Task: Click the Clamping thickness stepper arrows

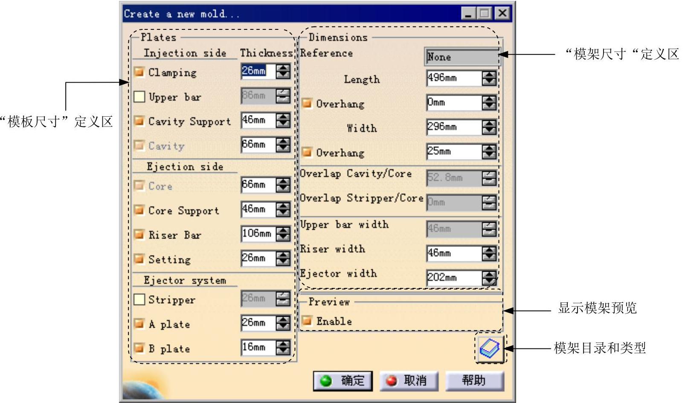Action: 283,71
